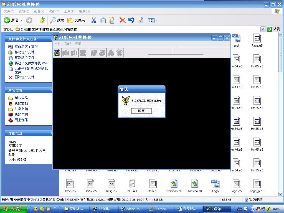Image resolution: width=284 pixels, height=213 pixels.
Task: Open the 功能 menu in the game window
Action: pyautogui.click(x=68, y=44)
